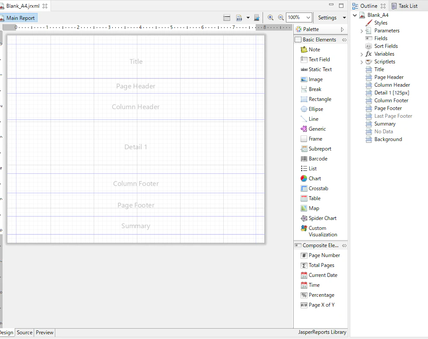Open the Task List tab
This screenshot has width=428, height=339.
click(x=405, y=6)
